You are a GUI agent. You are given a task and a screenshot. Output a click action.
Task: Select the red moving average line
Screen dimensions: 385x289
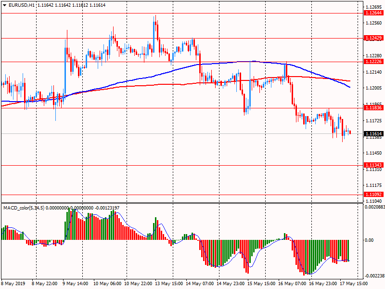coord(144,85)
